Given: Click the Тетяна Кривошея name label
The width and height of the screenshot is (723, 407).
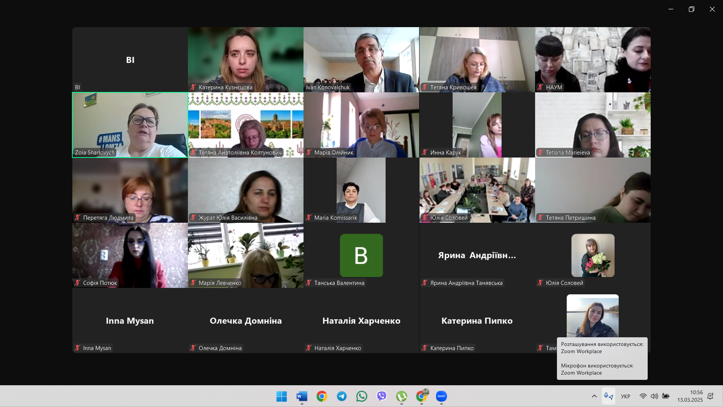Looking at the screenshot, I should click(453, 87).
